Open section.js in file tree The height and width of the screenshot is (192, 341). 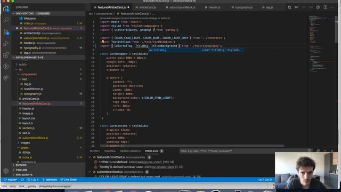(x=28, y=128)
